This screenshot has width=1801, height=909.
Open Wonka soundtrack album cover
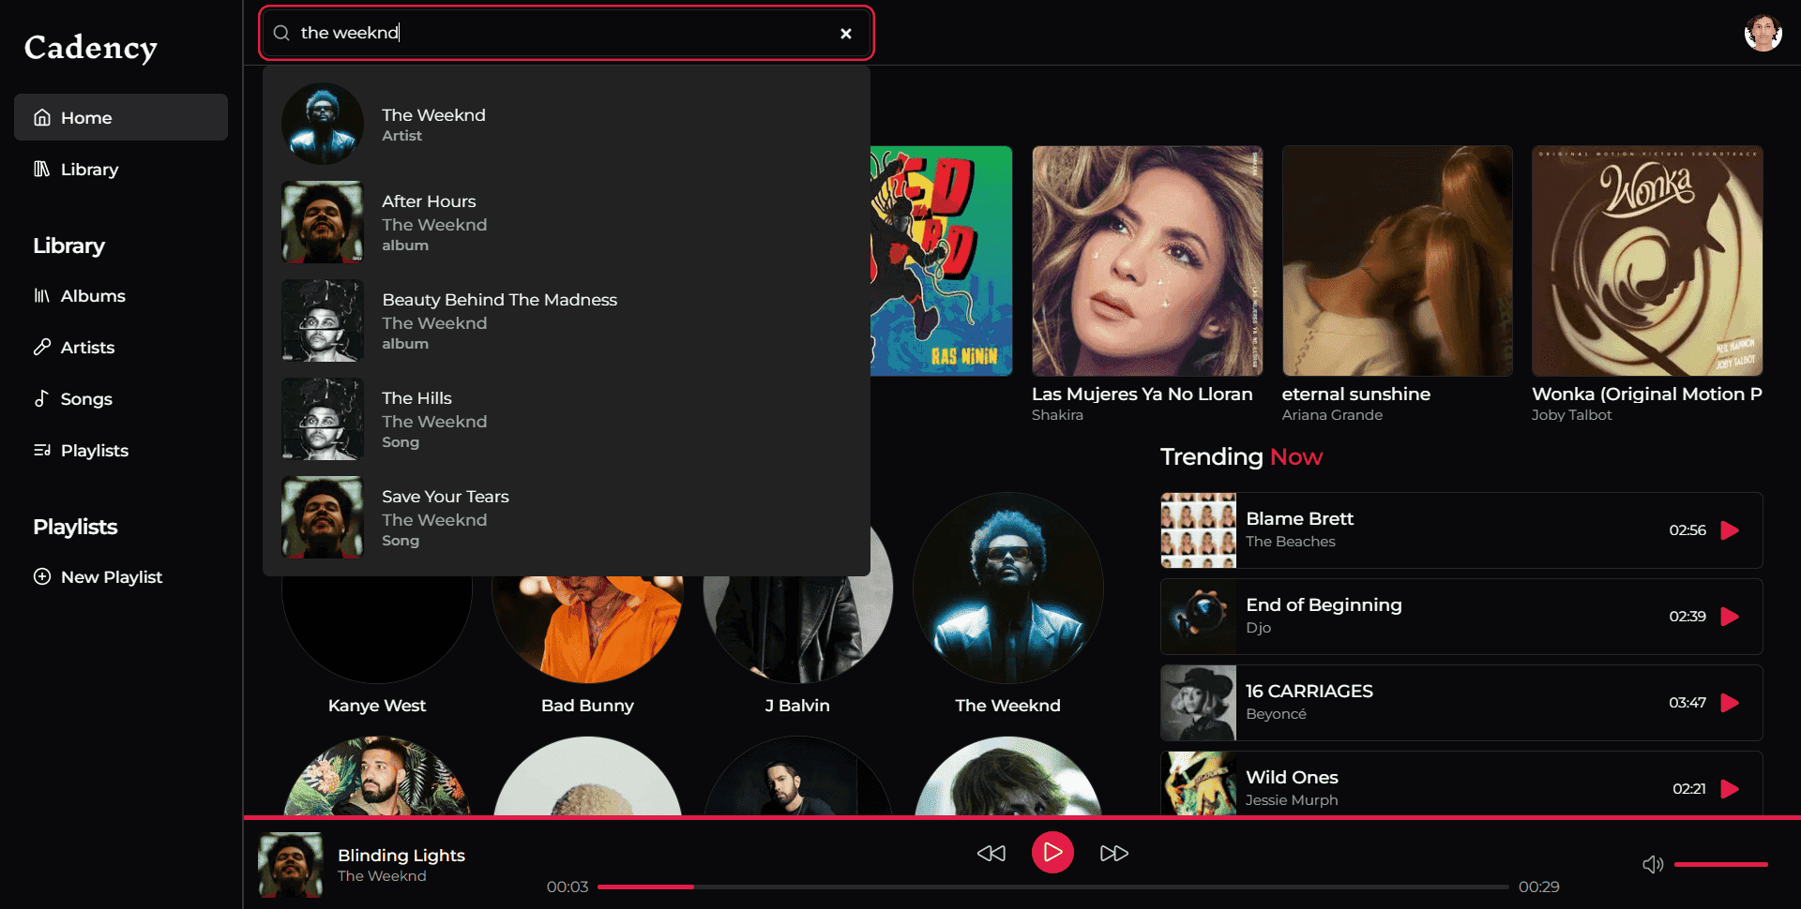click(1647, 261)
